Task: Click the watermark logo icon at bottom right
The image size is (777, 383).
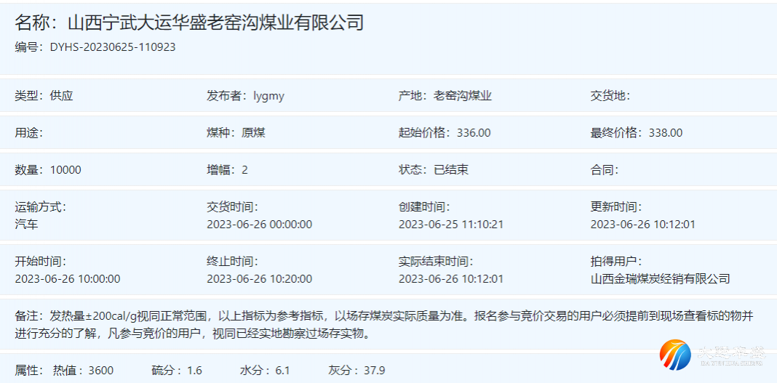Action: coord(674,355)
